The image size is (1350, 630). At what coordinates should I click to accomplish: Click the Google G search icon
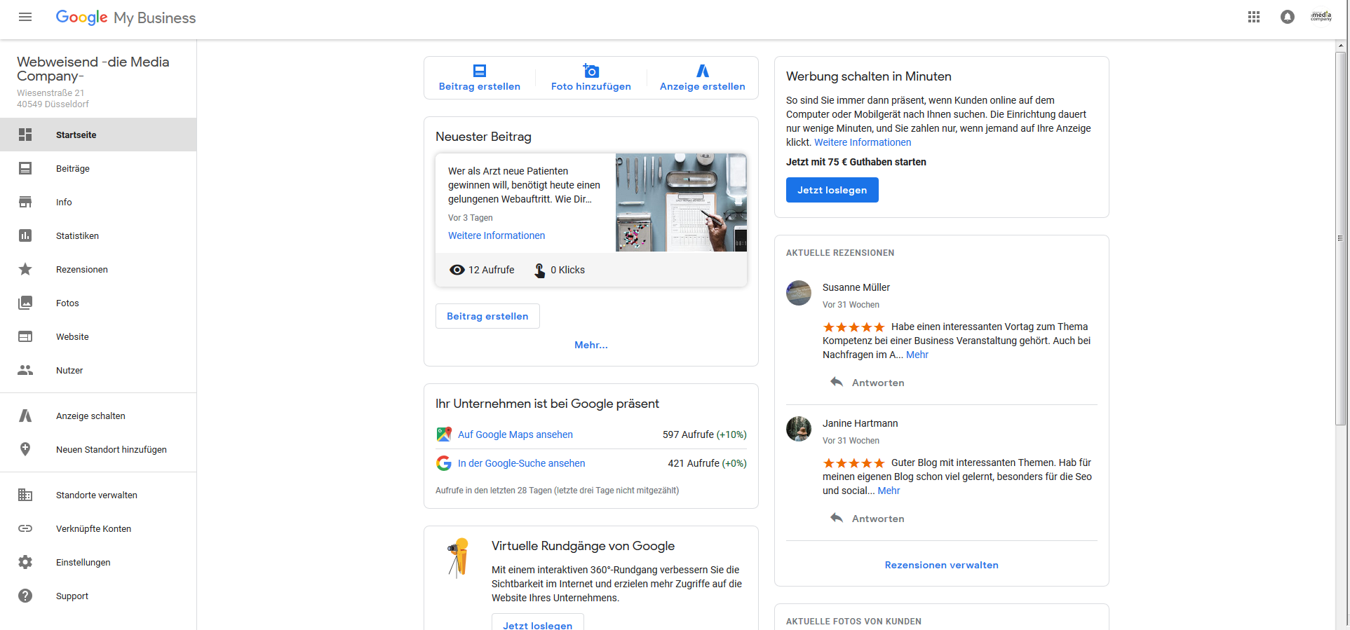(444, 463)
